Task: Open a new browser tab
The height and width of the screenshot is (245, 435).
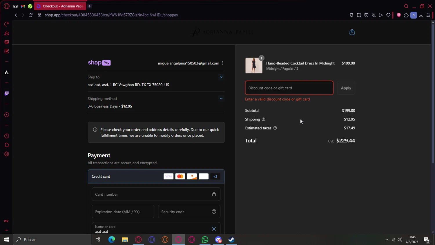Action: coord(90,6)
